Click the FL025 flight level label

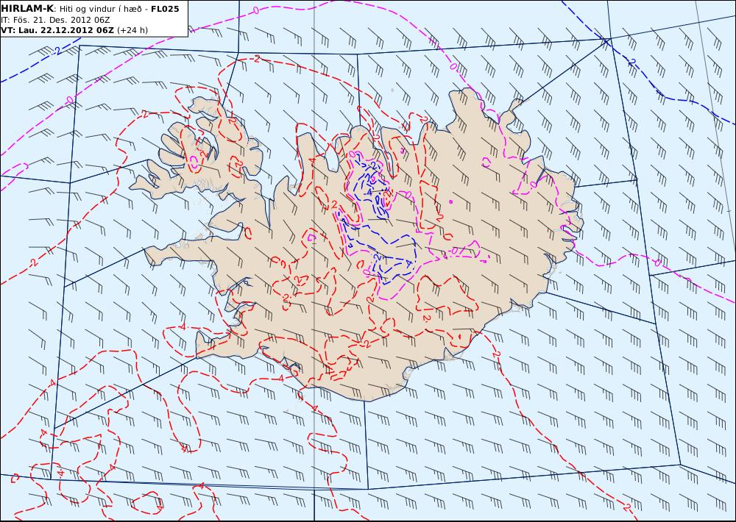[165, 9]
